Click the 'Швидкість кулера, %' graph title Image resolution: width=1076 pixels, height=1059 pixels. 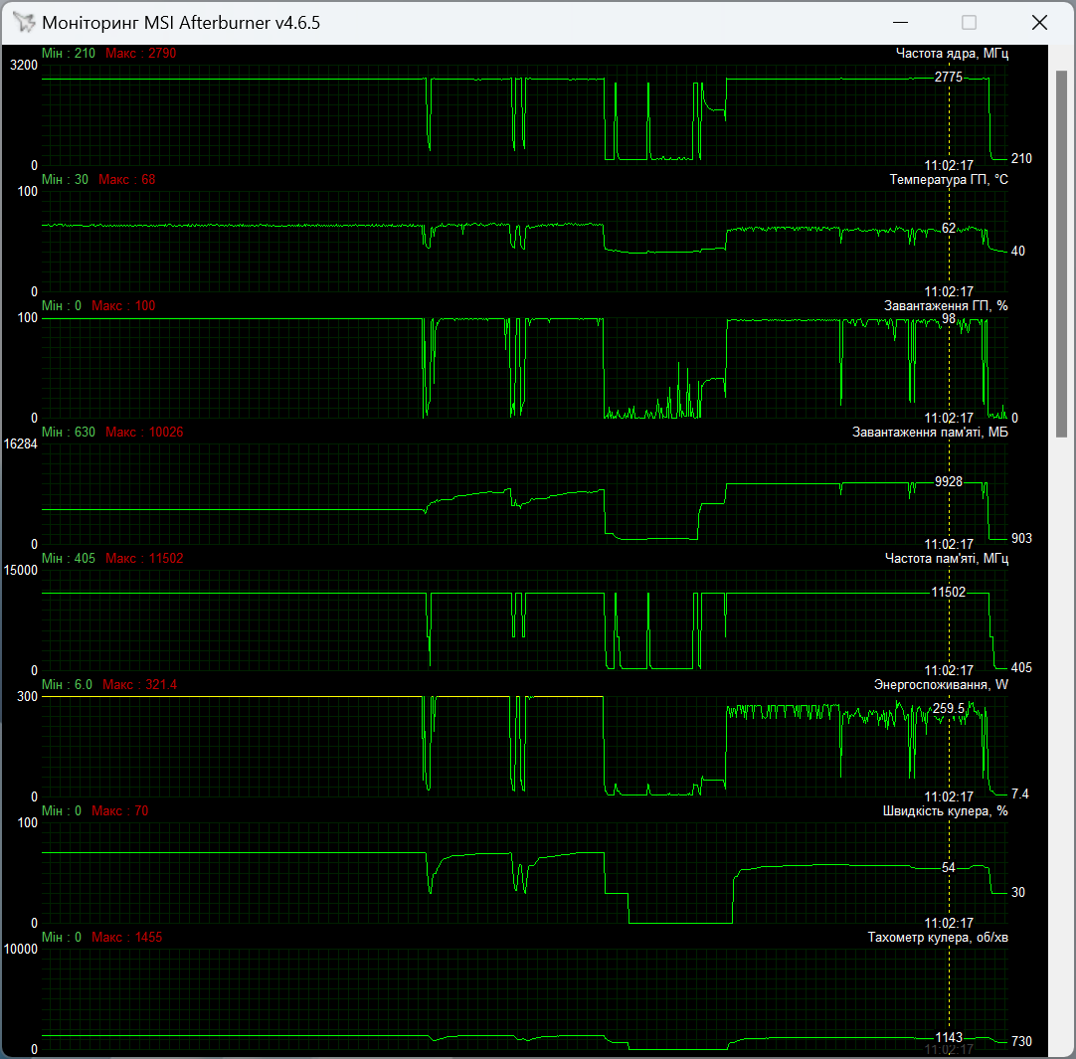click(x=945, y=811)
